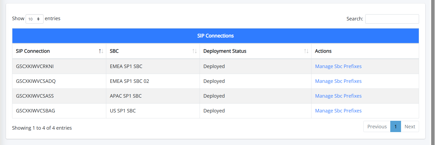
Task: Go to the Next page
Action: pyautogui.click(x=410, y=126)
